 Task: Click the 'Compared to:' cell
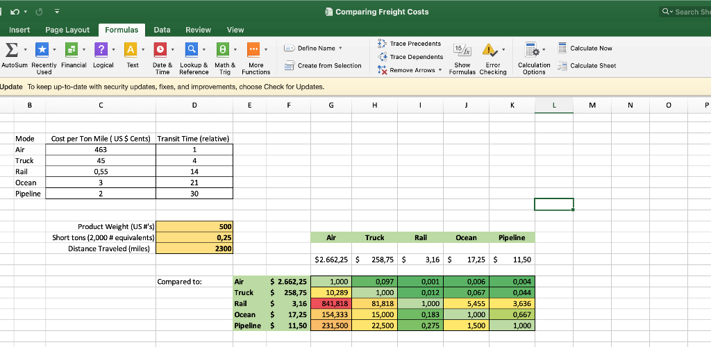pos(194,281)
